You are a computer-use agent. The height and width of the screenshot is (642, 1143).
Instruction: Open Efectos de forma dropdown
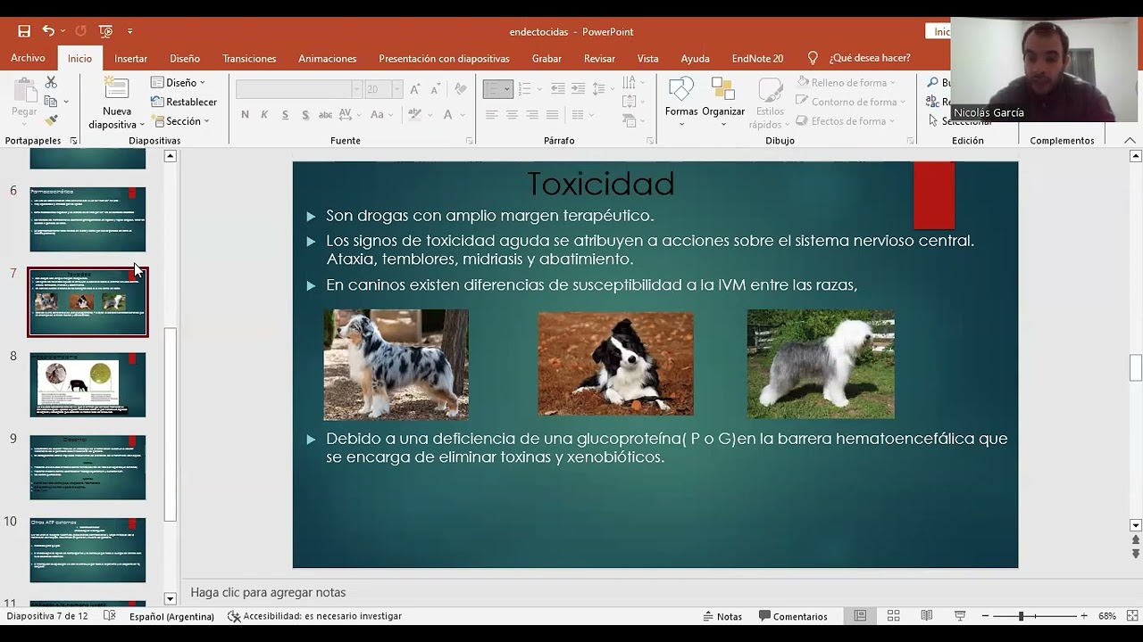(x=846, y=121)
